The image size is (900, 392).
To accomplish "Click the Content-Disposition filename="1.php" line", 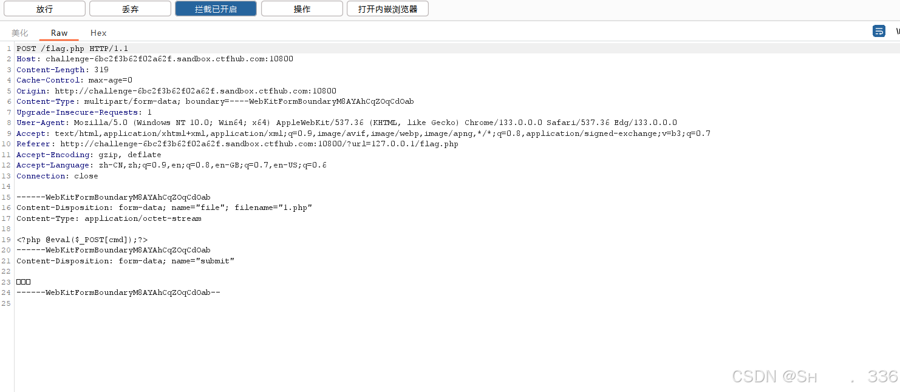I will tap(164, 208).
